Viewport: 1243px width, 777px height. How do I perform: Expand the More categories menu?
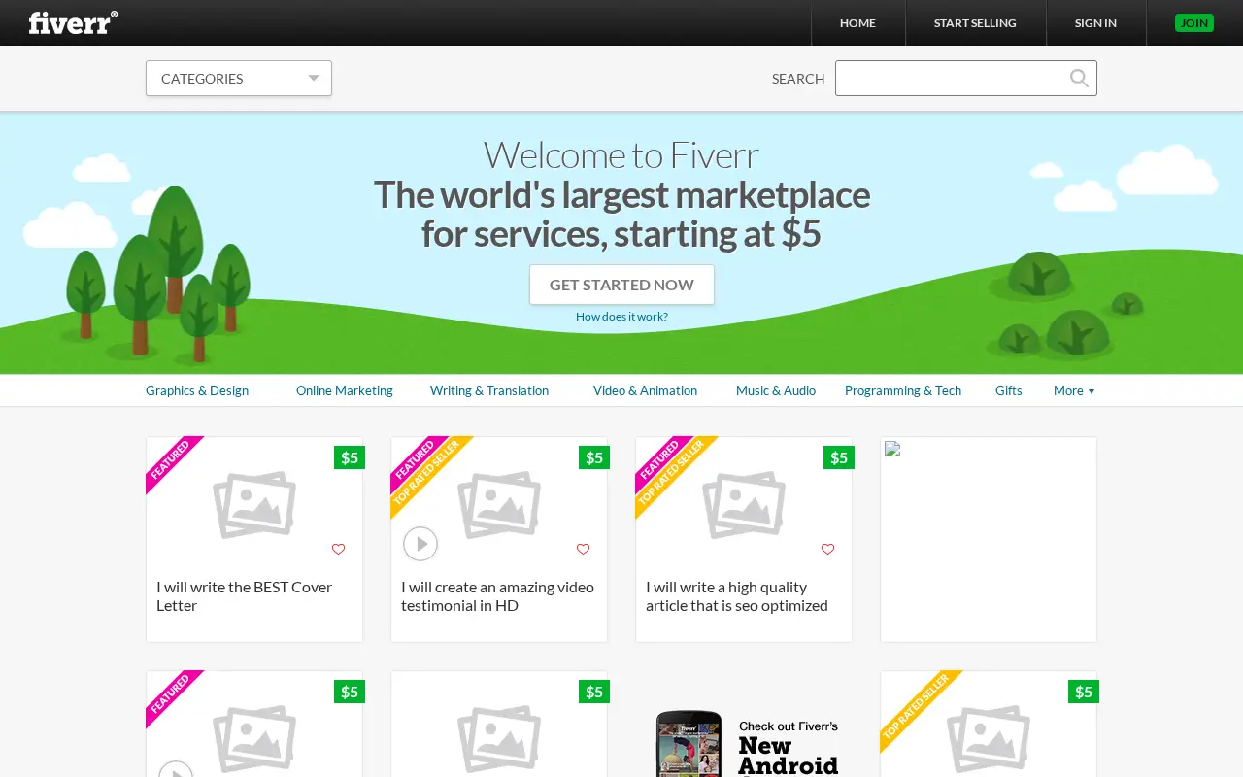pos(1074,390)
